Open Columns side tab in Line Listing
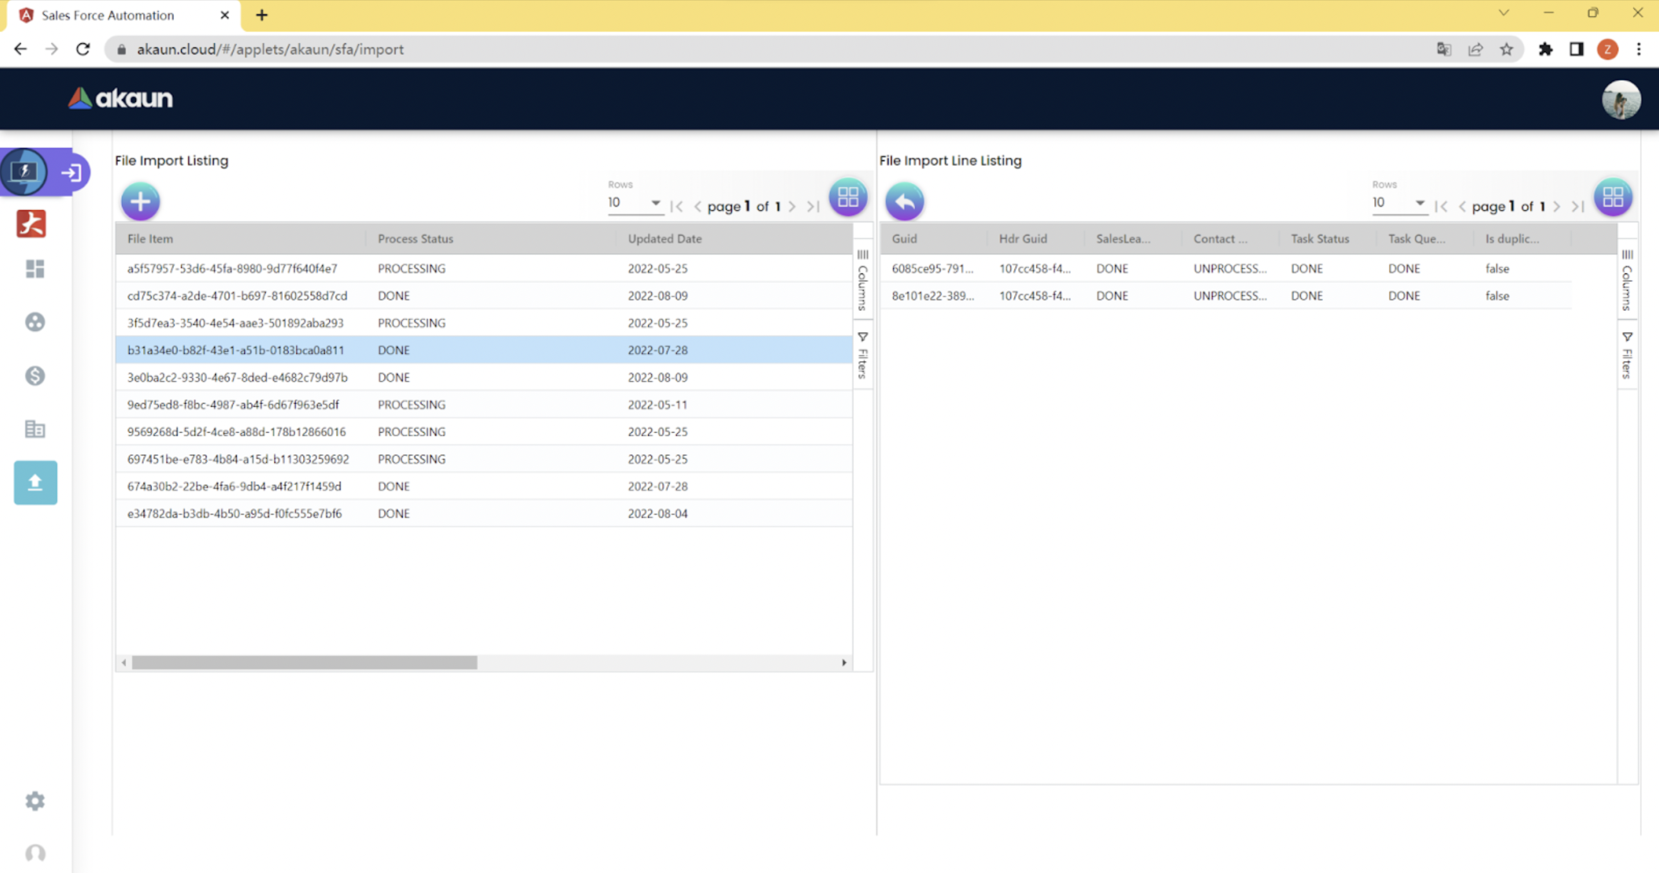This screenshot has height=873, width=1659. pyautogui.click(x=1627, y=280)
